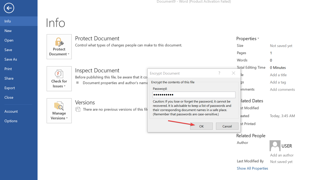The height and width of the screenshot is (180, 317).
Task: Cancel the Encrypt Document dialog
Action: click(227, 126)
